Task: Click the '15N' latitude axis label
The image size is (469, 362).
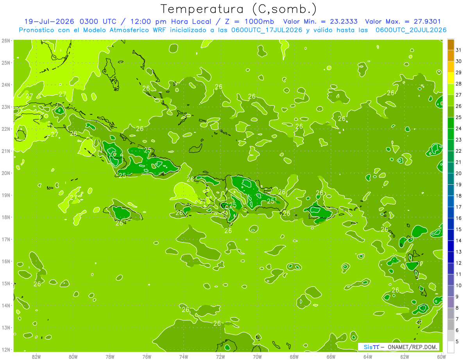Action: (6, 283)
